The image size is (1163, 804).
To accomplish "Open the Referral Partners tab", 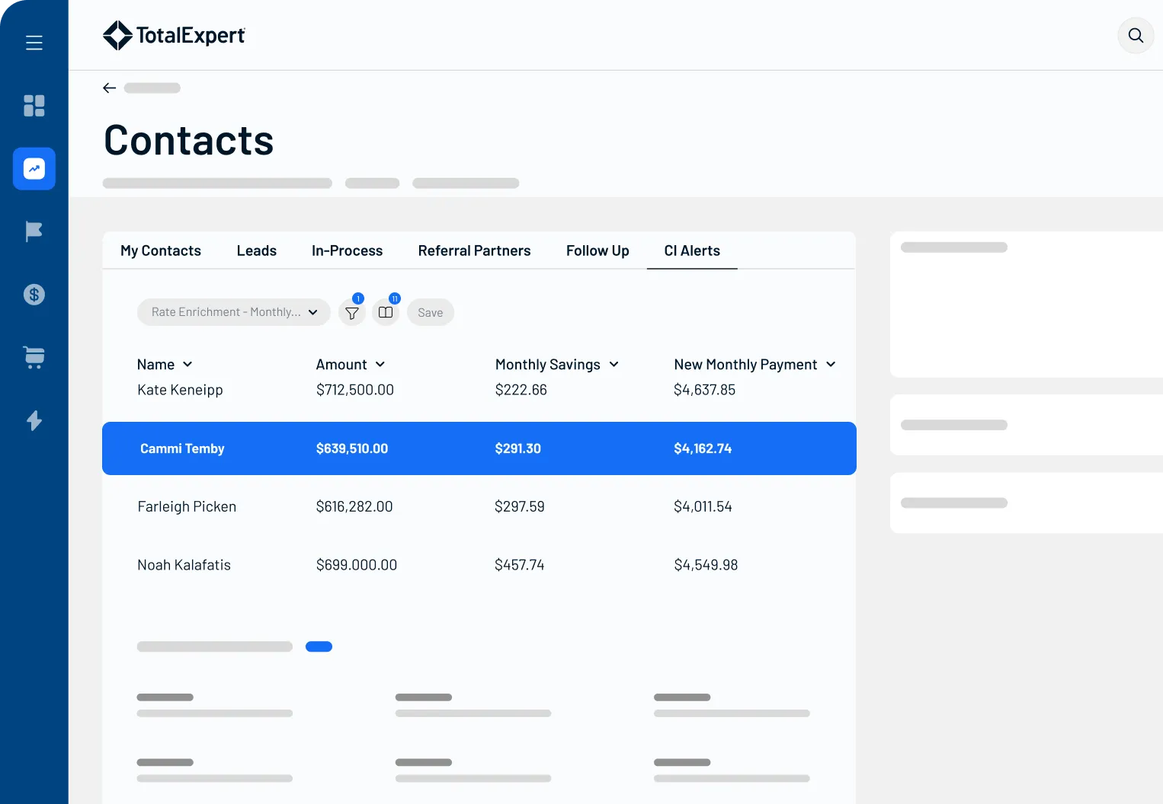I will tap(474, 250).
